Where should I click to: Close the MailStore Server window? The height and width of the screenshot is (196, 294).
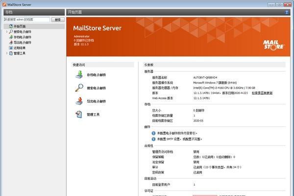287,4
